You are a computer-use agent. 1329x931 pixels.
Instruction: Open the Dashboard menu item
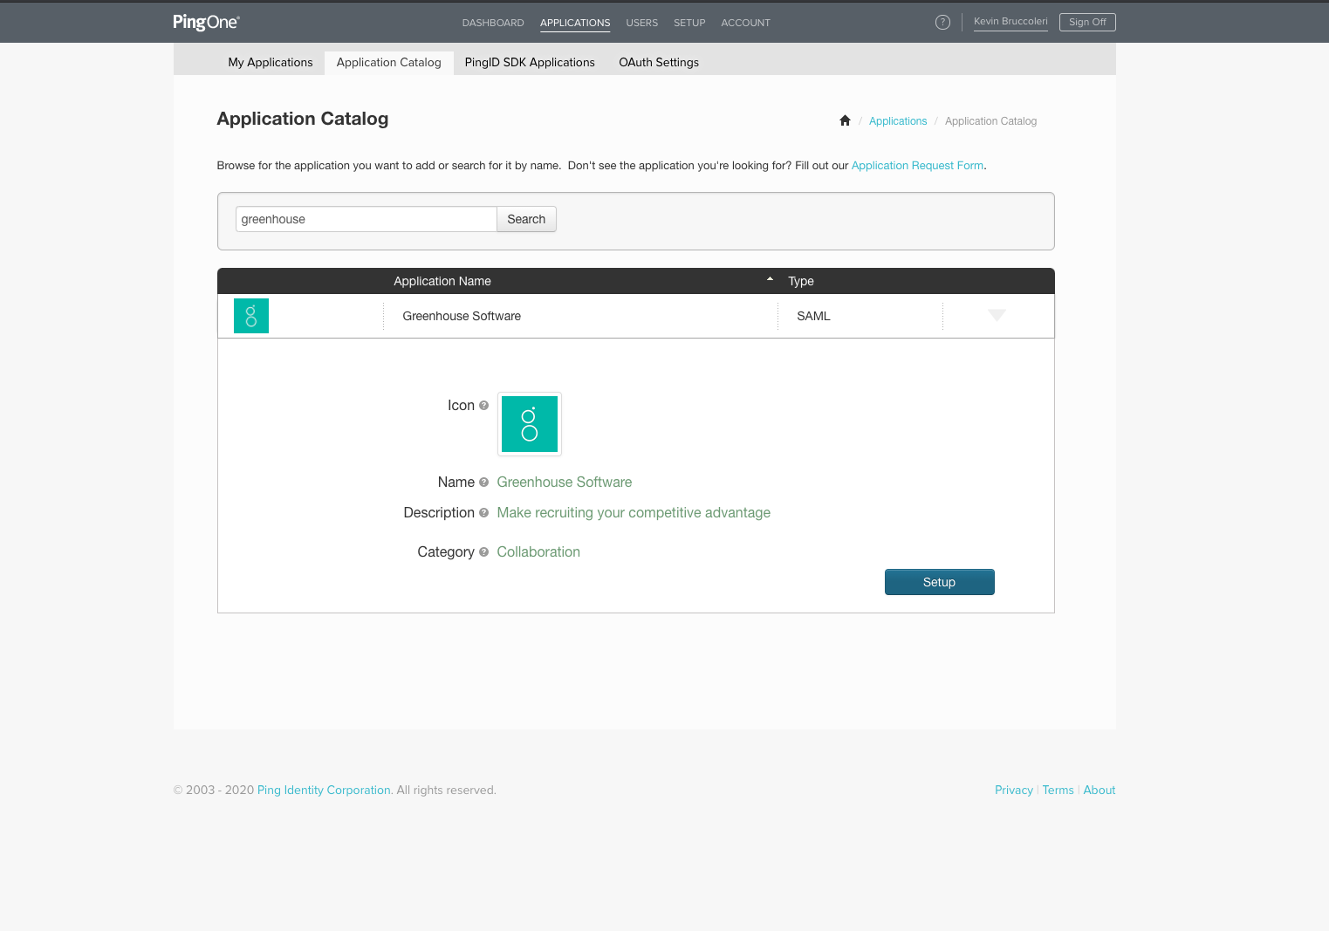point(493,23)
